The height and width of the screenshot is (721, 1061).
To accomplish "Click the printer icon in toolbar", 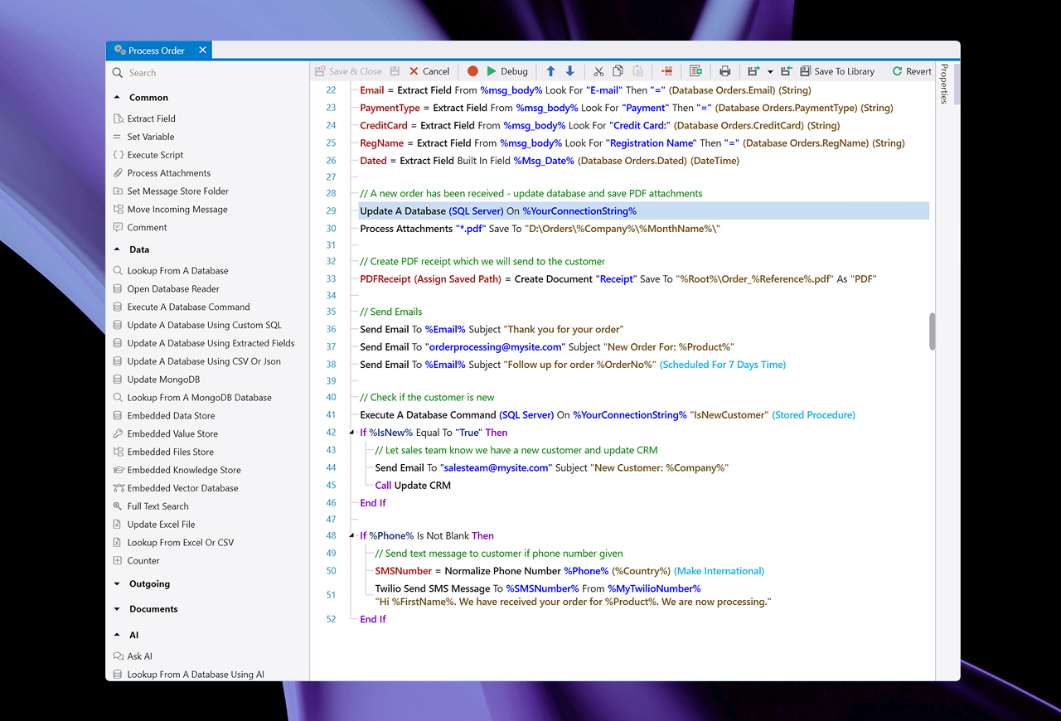I will click(724, 71).
